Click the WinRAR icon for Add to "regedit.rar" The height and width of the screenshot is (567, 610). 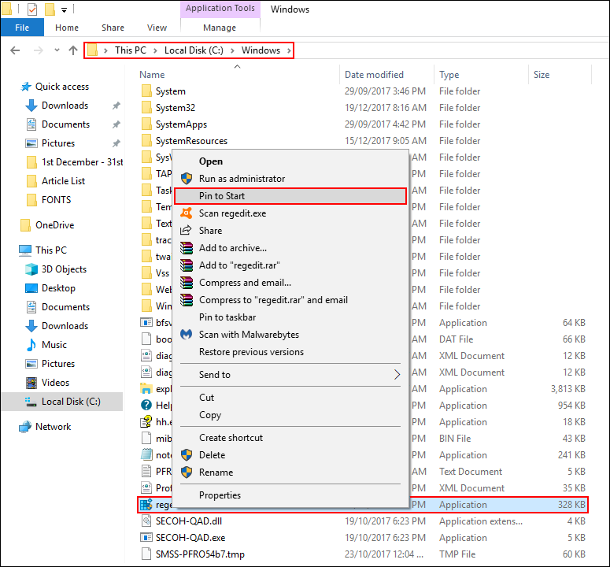click(x=187, y=265)
